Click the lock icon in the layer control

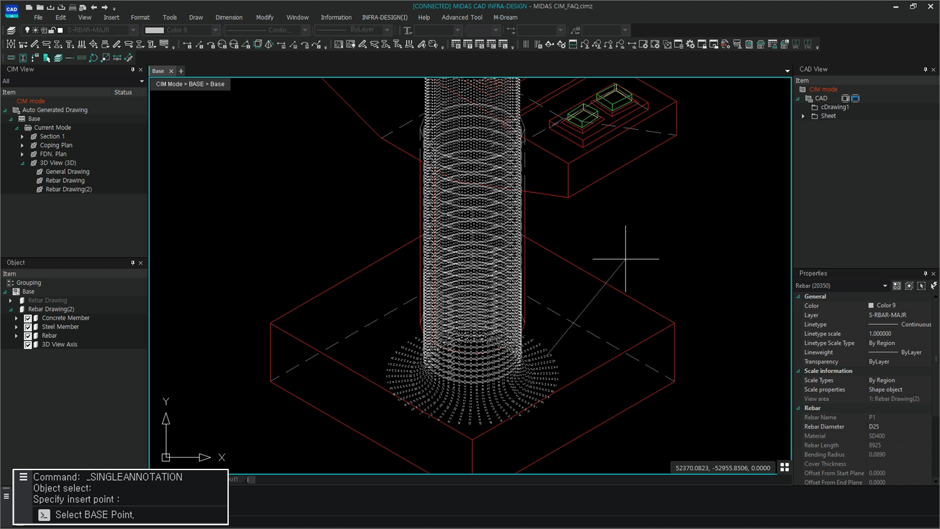(x=52, y=30)
